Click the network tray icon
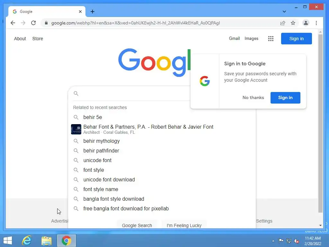 point(289,241)
